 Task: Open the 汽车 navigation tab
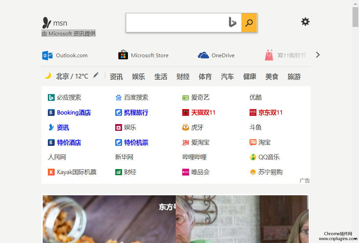227,77
